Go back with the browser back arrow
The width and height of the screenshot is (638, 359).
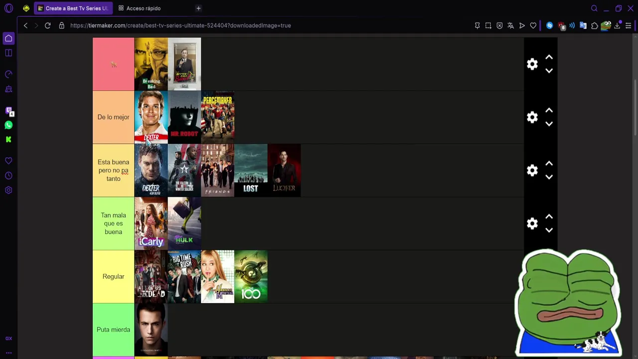(x=25, y=25)
